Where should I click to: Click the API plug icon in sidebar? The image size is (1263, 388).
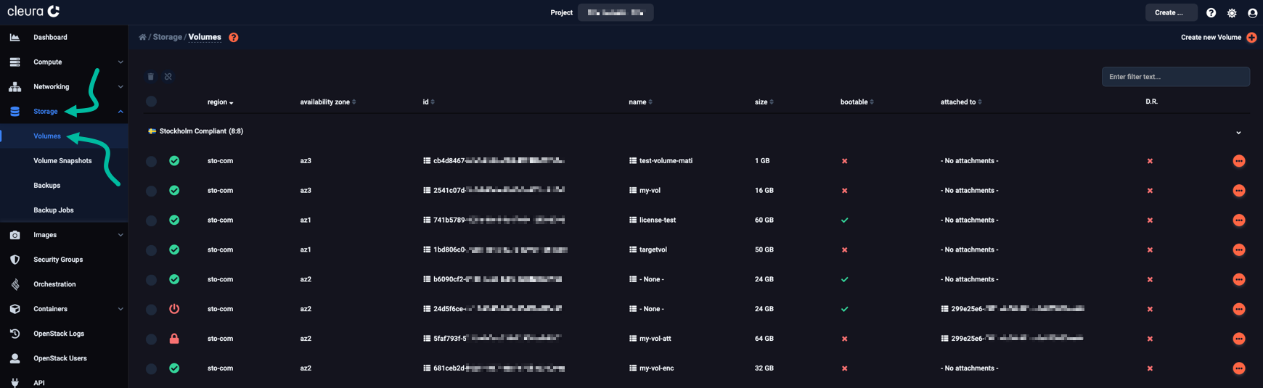pos(15,382)
